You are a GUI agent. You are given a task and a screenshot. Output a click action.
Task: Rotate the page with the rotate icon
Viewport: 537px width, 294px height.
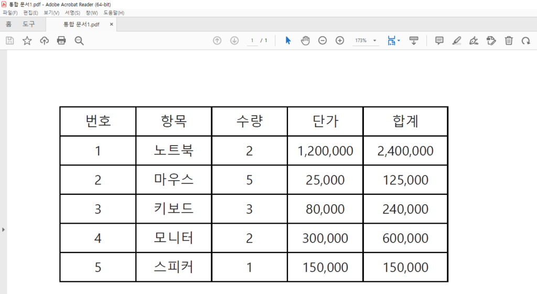click(525, 40)
